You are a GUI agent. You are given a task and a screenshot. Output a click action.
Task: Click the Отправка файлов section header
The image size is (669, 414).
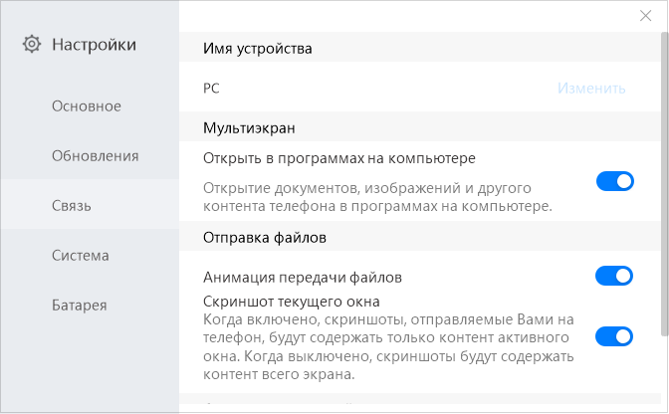[x=265, y=238]
